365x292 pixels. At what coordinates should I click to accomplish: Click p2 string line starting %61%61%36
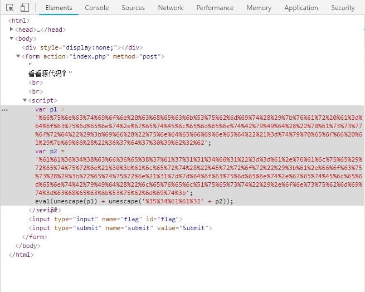199,159
